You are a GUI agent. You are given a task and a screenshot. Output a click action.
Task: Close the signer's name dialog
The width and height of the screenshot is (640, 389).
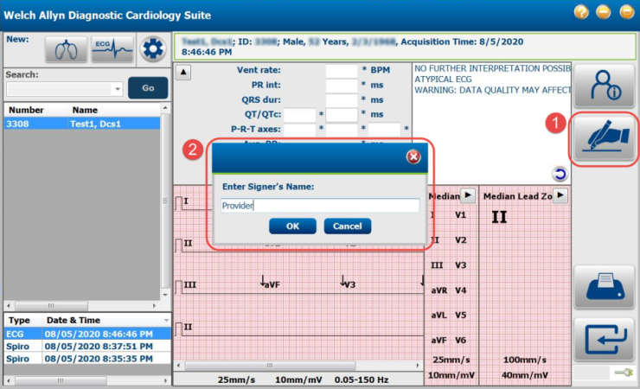[x=413, y=156]
